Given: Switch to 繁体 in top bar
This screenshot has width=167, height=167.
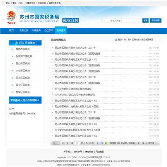Looking at the screenshot, I should pyautogui.click(x=14, y=3).
